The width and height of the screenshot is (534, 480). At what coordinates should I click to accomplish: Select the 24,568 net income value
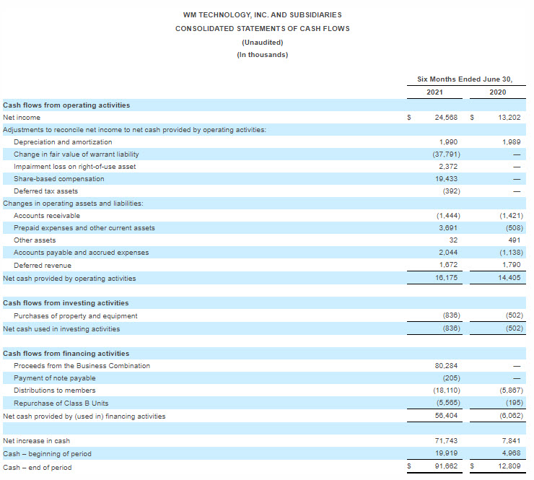click(x=447, y=117)
